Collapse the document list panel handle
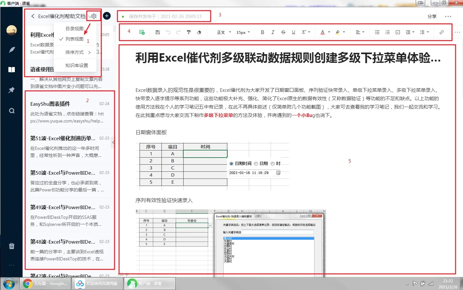463x290 pixels. pos(113,142)
